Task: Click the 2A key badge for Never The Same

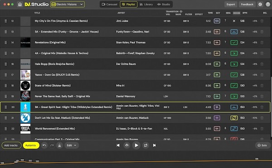Action: coord(217,96)
